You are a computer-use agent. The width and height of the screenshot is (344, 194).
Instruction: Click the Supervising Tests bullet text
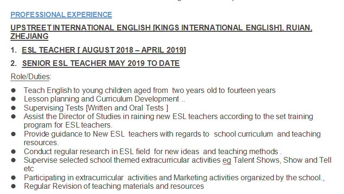point(96,108)
